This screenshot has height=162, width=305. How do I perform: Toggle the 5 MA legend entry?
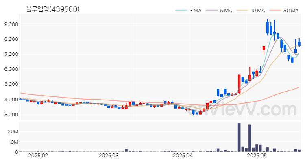point(219,10)
